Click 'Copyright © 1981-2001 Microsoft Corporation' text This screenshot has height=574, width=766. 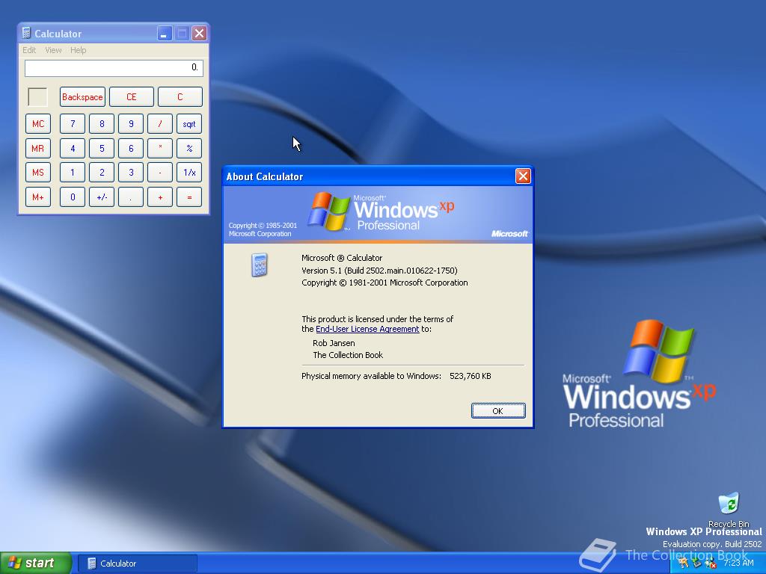pos(384,283)
